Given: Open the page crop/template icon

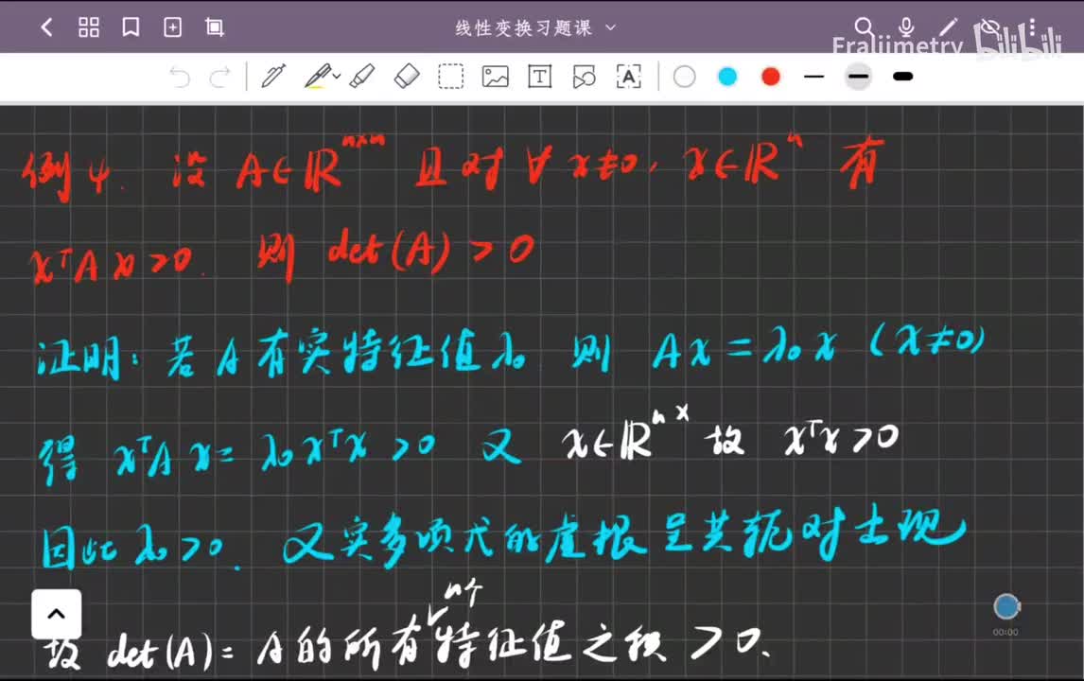Looking at the screenshot, I should [215, 27].
